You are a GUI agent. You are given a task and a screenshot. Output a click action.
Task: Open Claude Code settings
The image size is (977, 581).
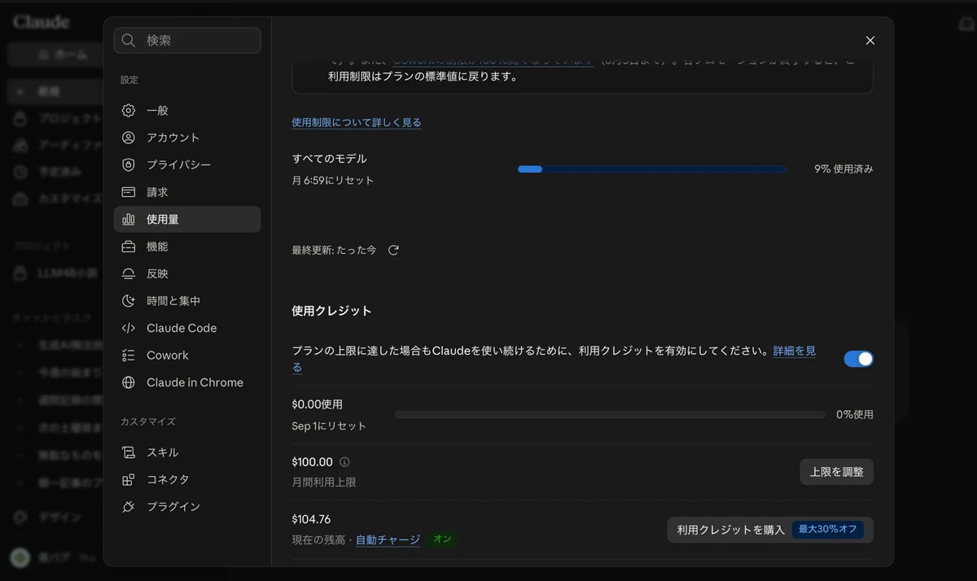(x=187, y=328)
